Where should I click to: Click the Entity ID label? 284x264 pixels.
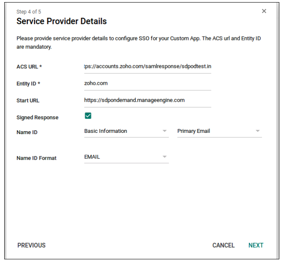(28, 84)
